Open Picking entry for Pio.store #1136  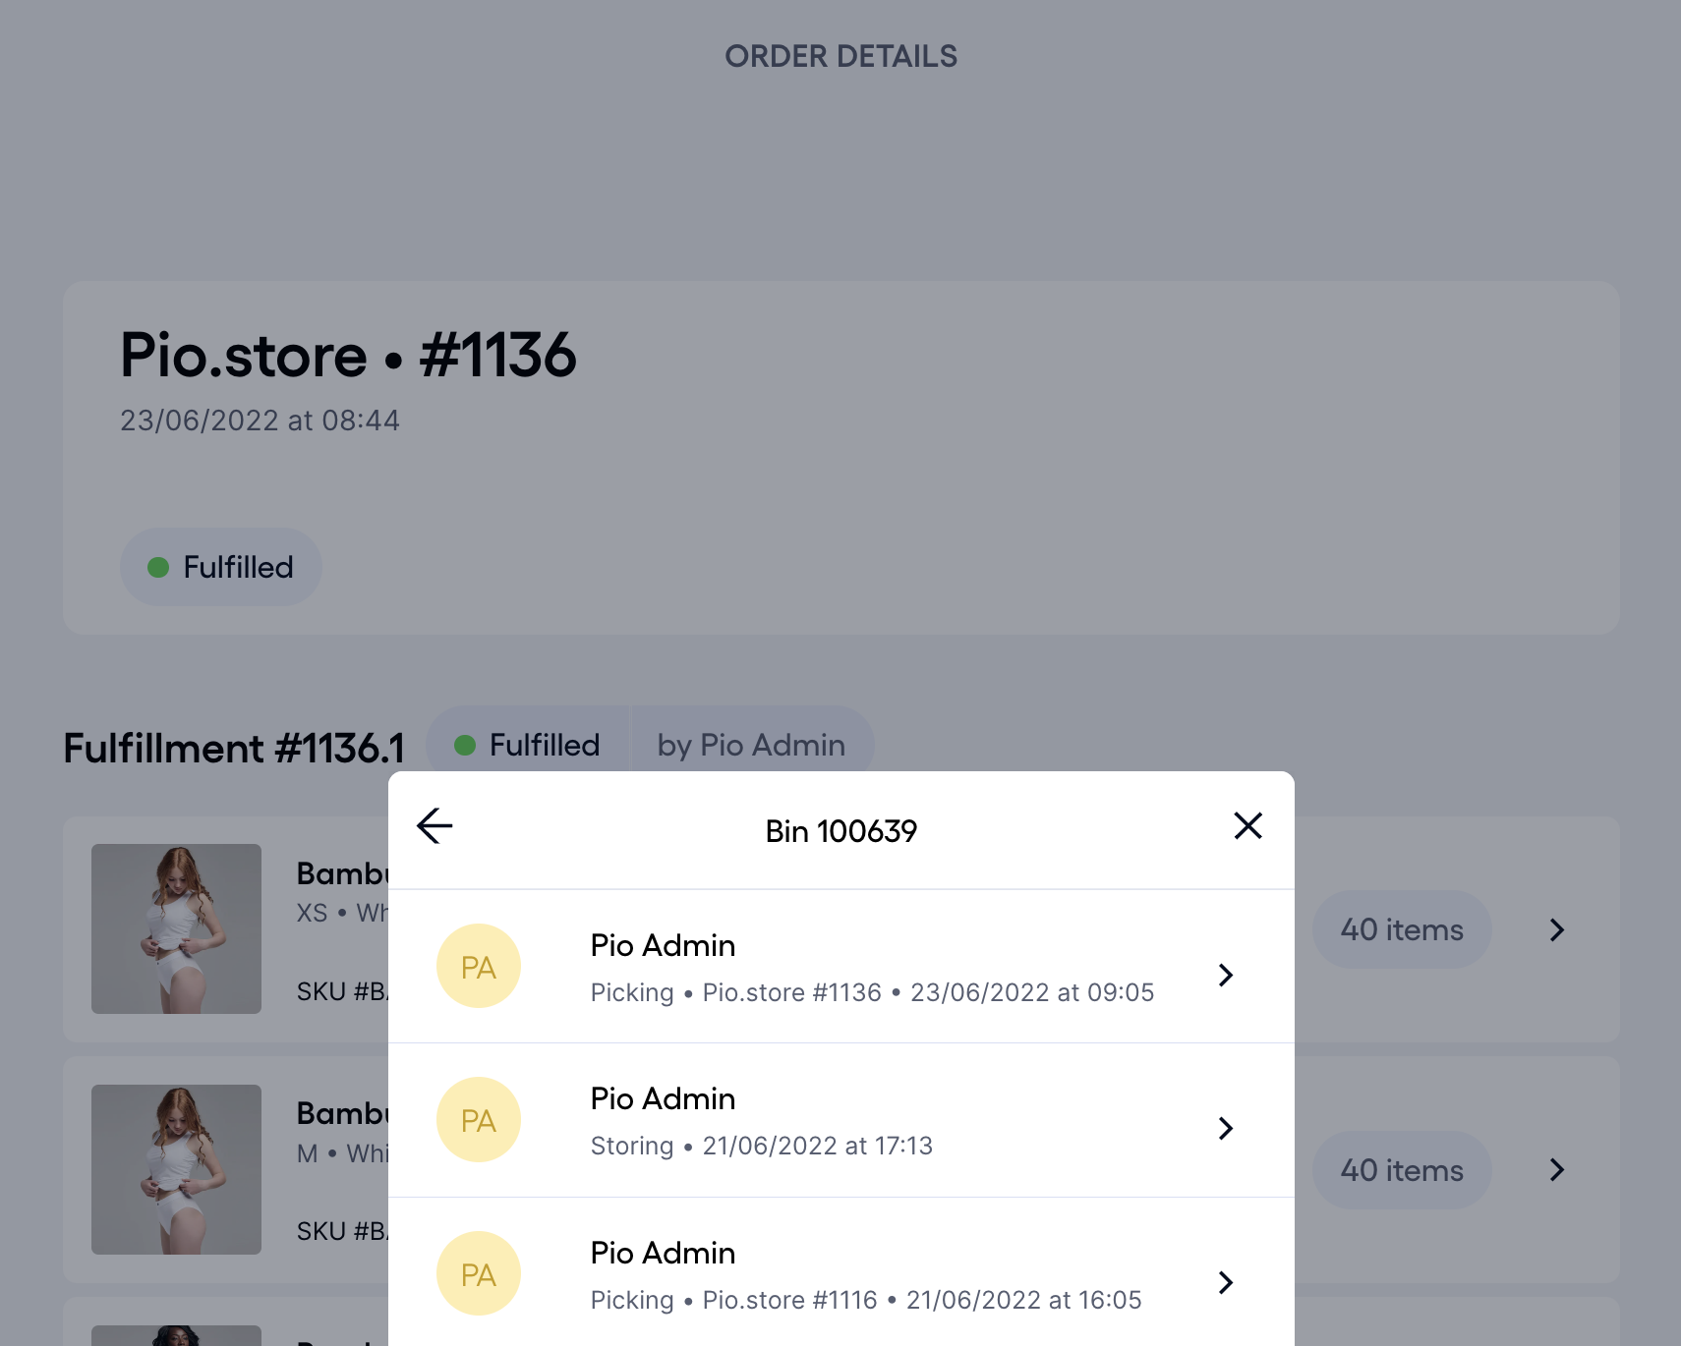point(840,967)
